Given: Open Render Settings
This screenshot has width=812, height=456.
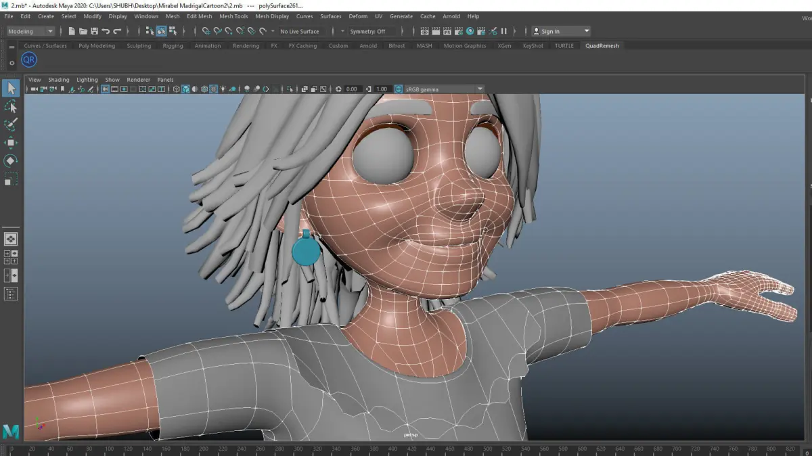Looking at the screenshot, I should pyautogui.click(x=459, y=31).
